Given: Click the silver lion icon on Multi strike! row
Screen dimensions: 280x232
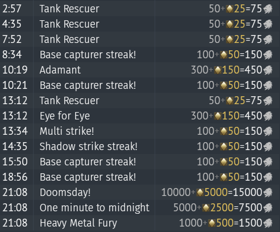Looking at the screenshot, I should (x=268, y=131).
